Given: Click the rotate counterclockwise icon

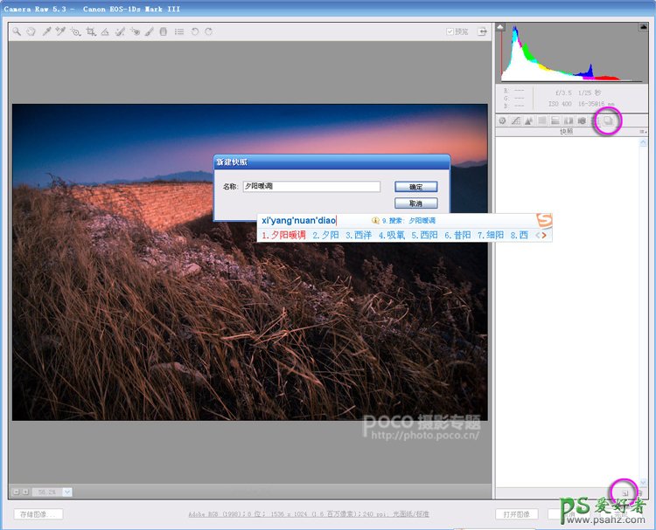Looking at the screenshot, I should pos(194,31).
